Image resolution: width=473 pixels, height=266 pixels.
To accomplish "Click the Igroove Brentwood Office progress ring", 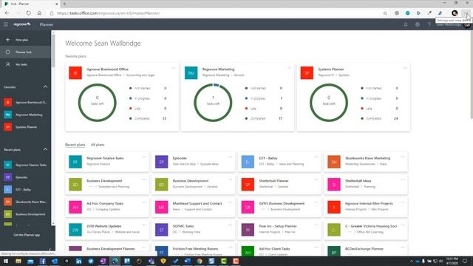I will point(97,103).
